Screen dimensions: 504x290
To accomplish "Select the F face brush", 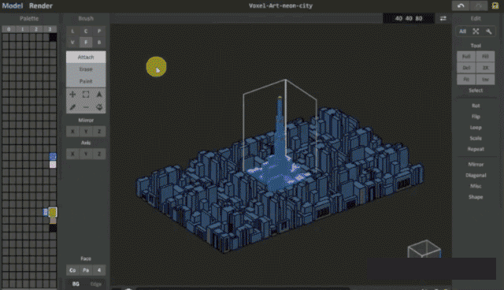I will [x=86, y=42].
